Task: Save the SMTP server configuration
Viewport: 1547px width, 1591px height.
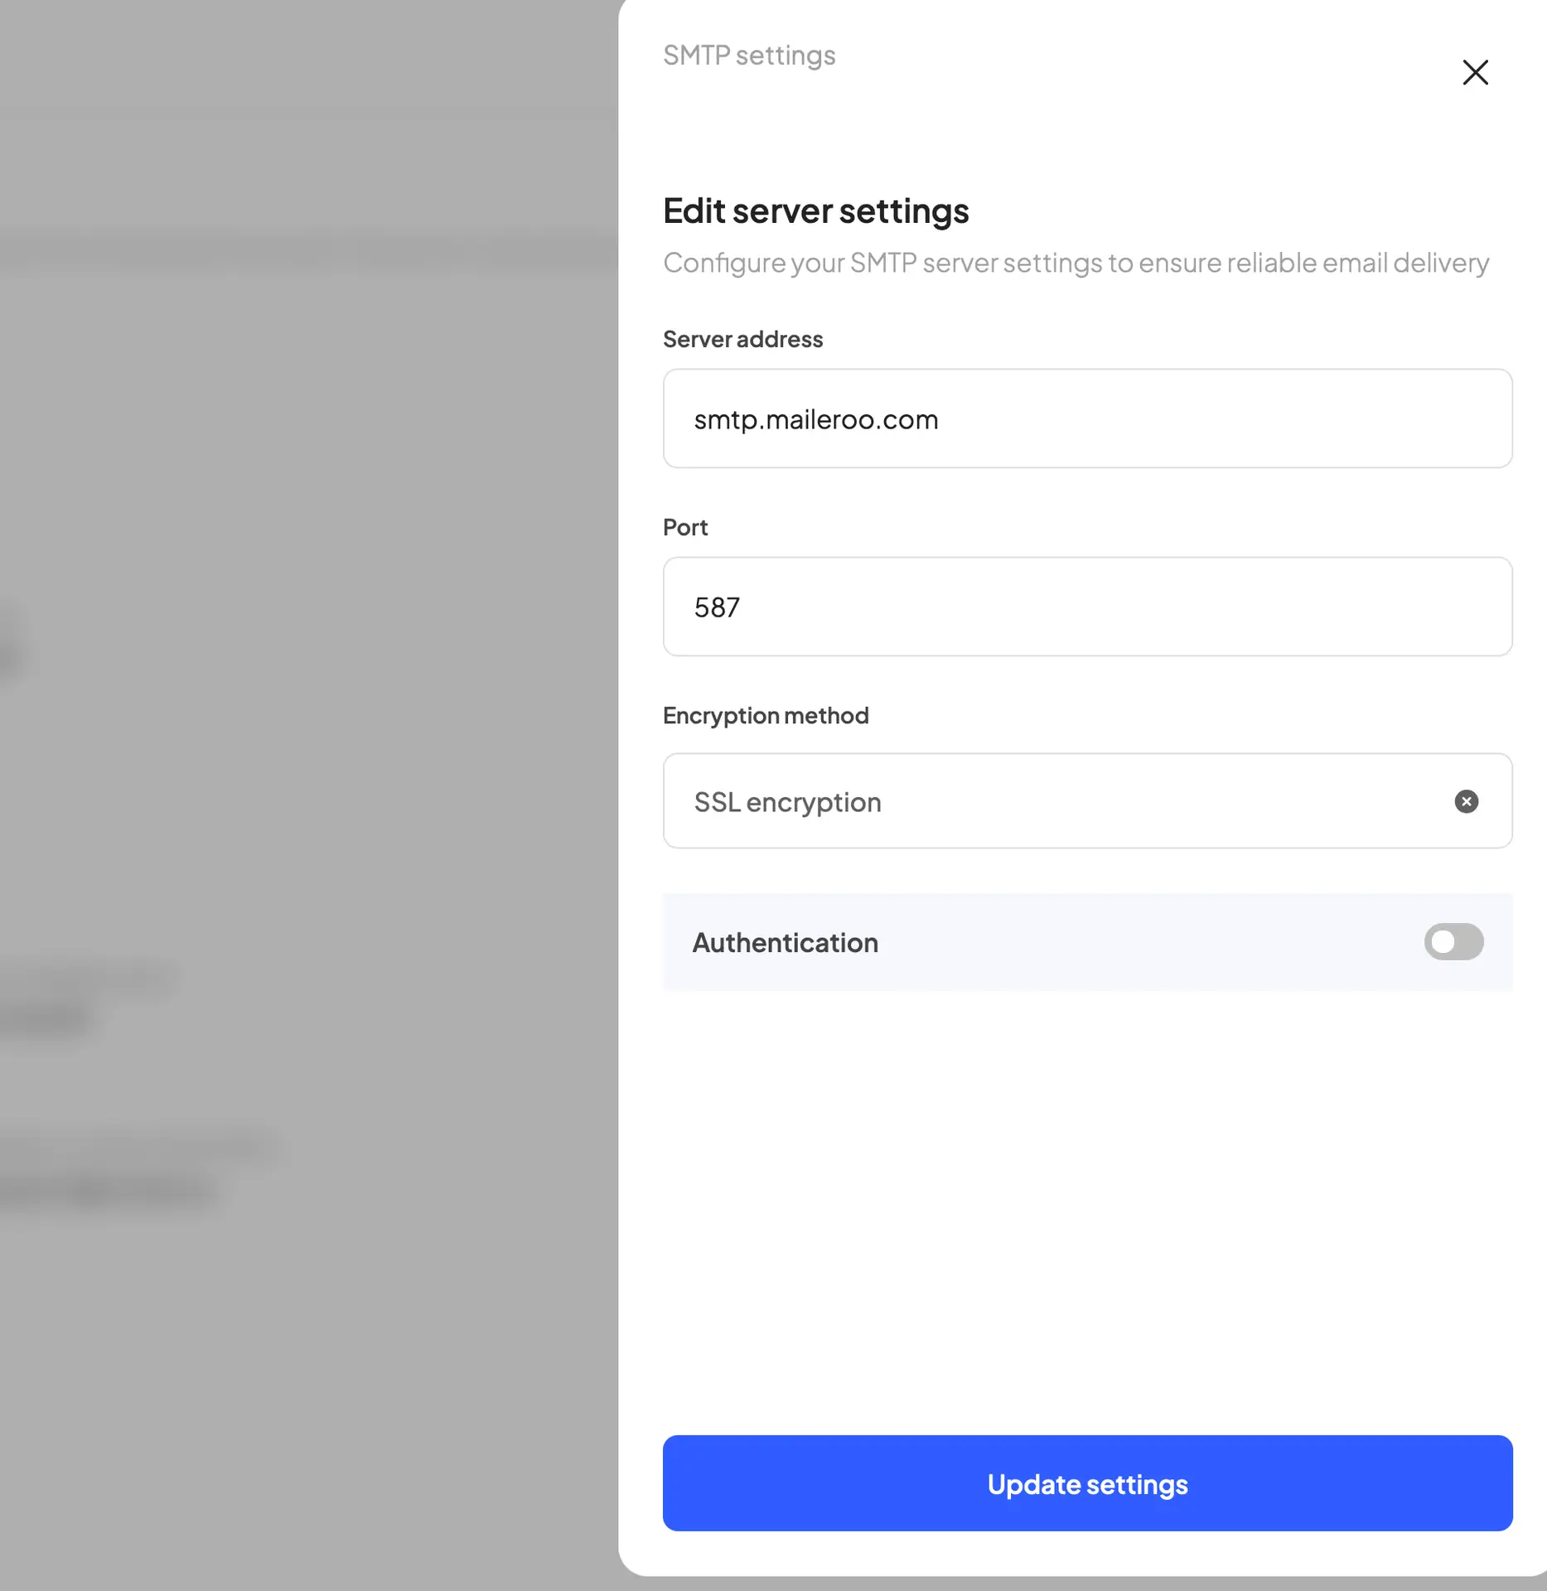Action: 1087,1483
